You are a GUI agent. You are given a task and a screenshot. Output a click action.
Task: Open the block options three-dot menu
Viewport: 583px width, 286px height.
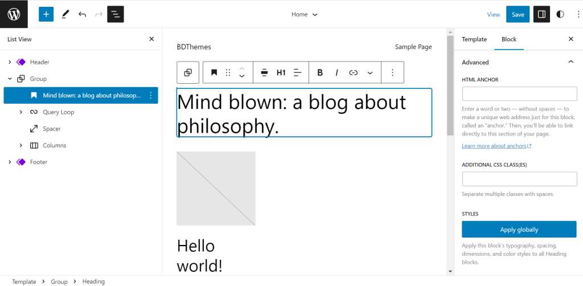tap(393, 72)
